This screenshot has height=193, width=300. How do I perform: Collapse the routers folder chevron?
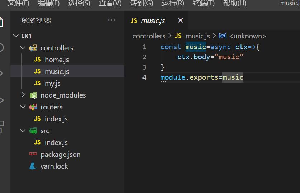[23, 107]
